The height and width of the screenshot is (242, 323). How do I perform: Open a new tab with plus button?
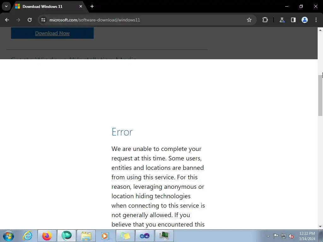click(92, 6)
